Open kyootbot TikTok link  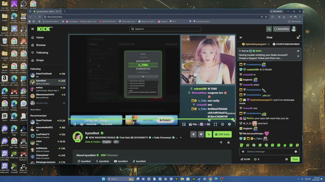coord(139,161)
